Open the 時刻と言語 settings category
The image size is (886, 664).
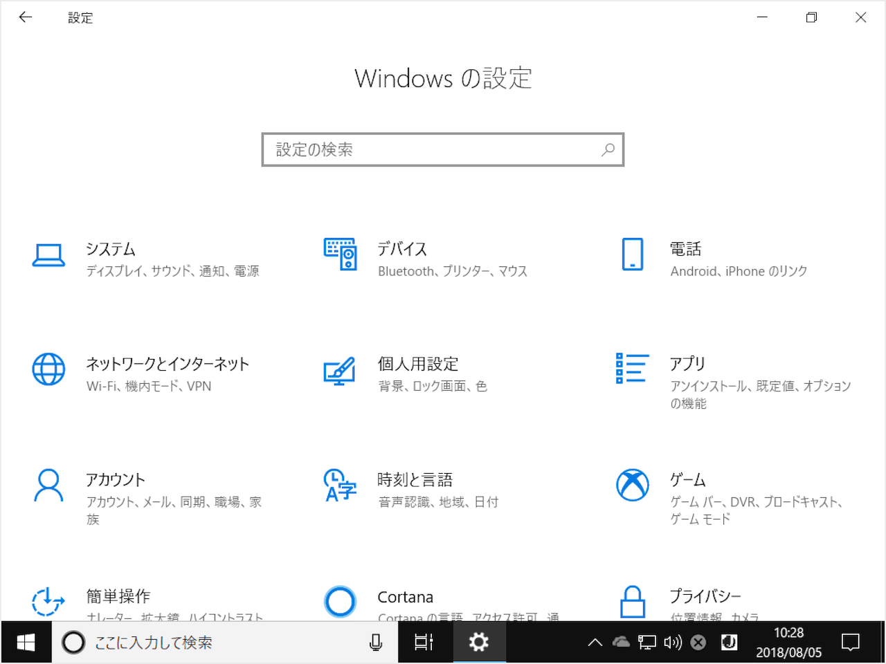(415, 480)
